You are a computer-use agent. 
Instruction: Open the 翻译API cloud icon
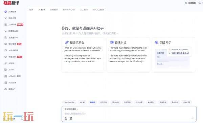point(5,89)
